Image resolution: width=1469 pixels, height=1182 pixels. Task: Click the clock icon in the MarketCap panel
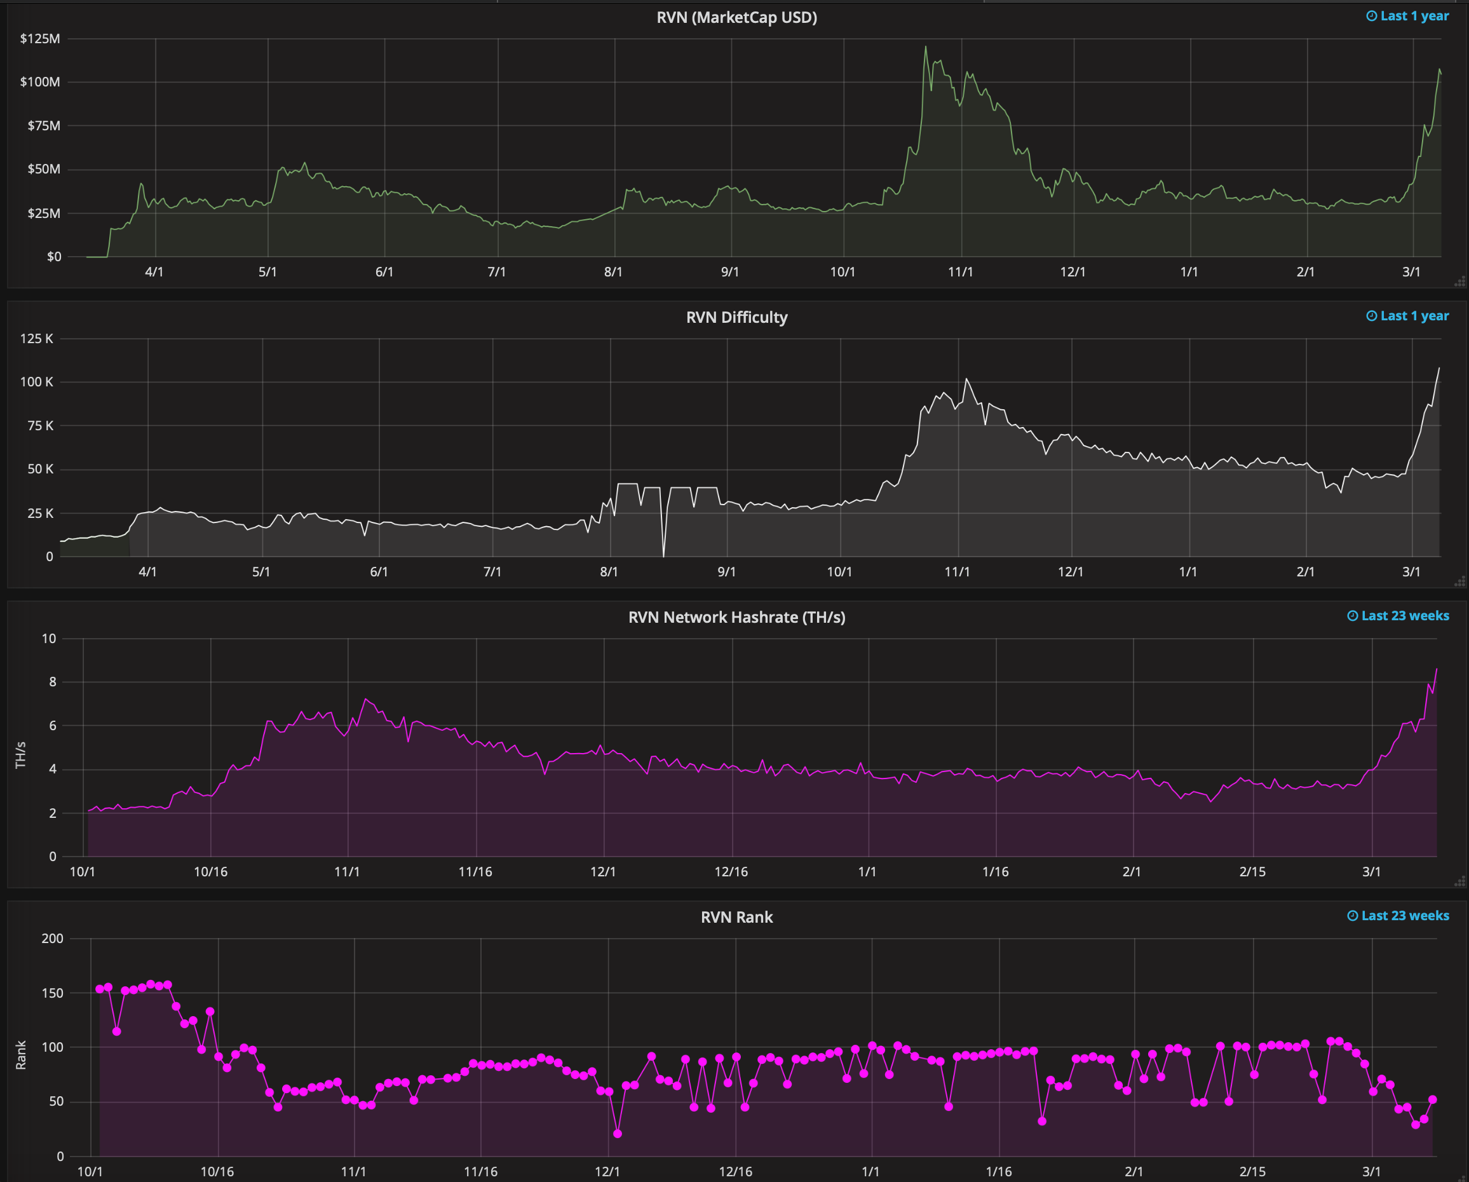(x=1372, y=16)
